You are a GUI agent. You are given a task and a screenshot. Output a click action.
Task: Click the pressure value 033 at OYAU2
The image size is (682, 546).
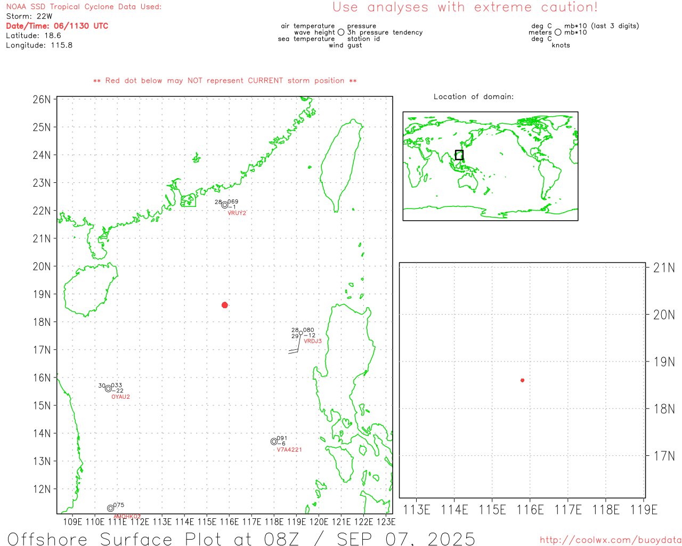(117, 386)
